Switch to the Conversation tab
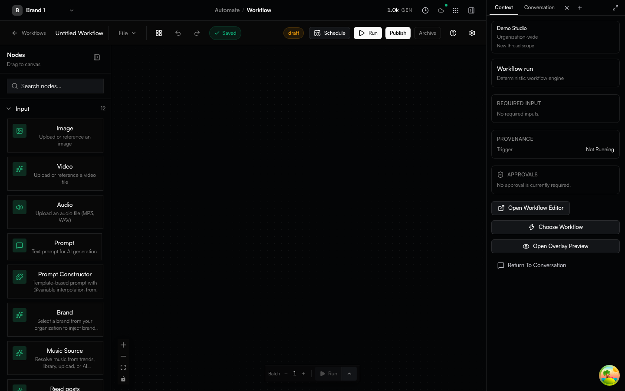This screenshot has height=391, width=625. [539, 7]
